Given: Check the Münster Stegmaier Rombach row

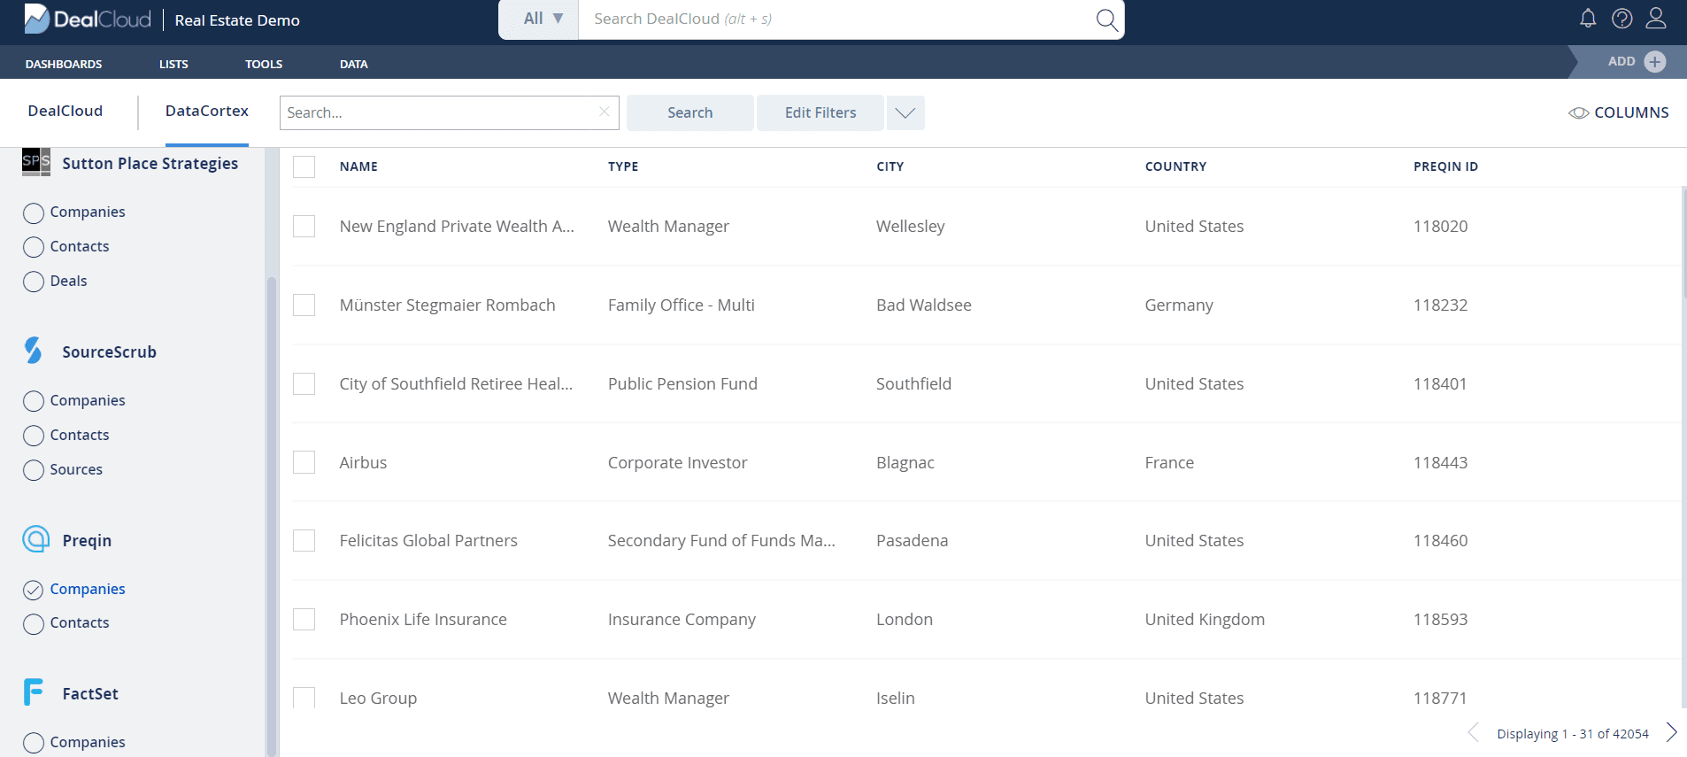Looking at the screenshot, I should click(304, 305).
